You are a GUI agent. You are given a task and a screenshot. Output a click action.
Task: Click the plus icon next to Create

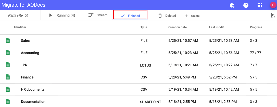(x=186, y=16)
